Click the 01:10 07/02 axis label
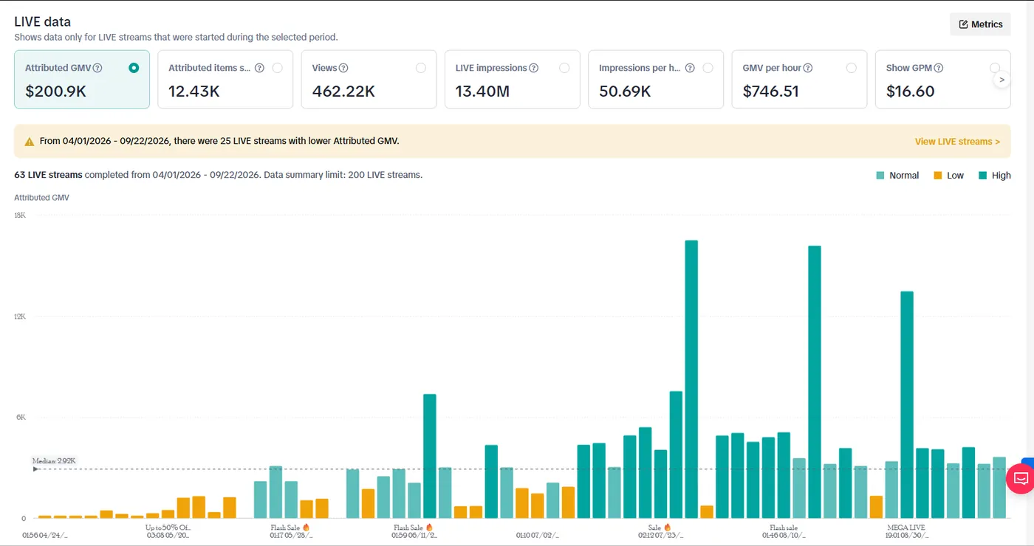This screenshot has height=546, width=1034. tap(538, 536)
